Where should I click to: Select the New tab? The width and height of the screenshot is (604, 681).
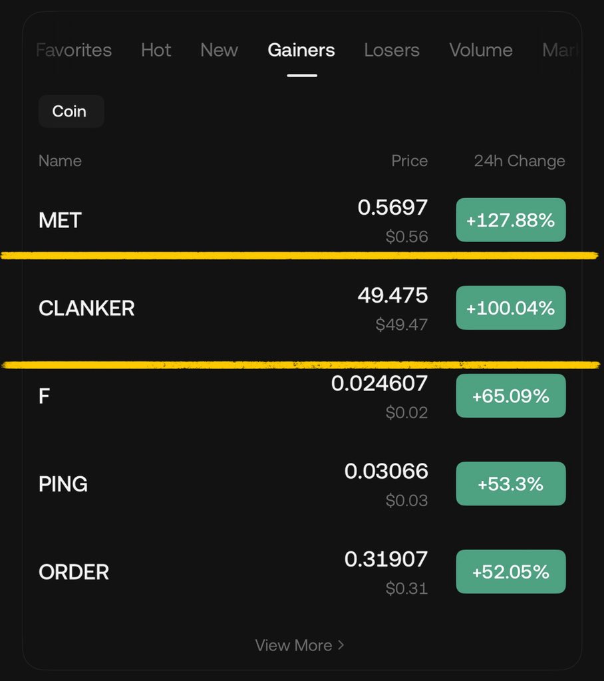[x=219, y=51]
